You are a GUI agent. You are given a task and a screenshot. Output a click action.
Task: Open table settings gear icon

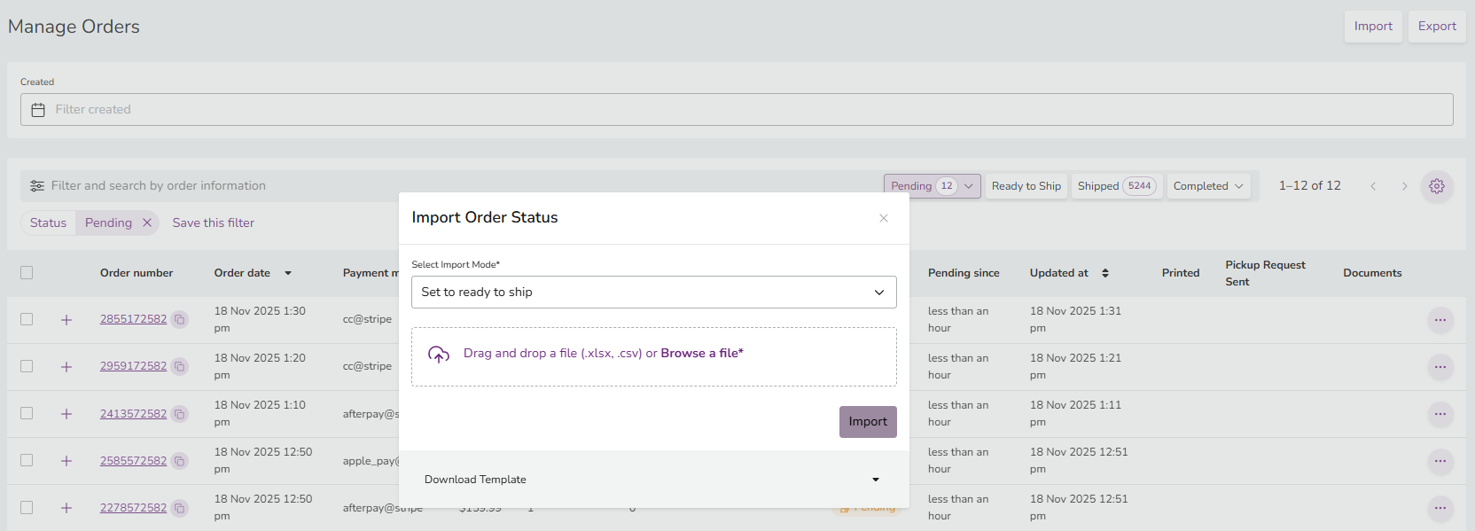point(1437,186)
